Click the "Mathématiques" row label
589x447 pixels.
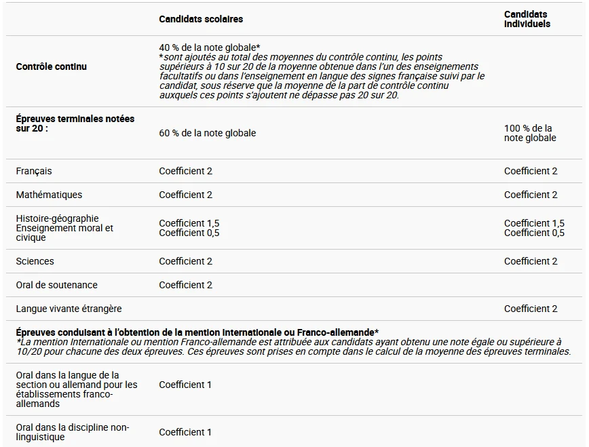point(49,195)
